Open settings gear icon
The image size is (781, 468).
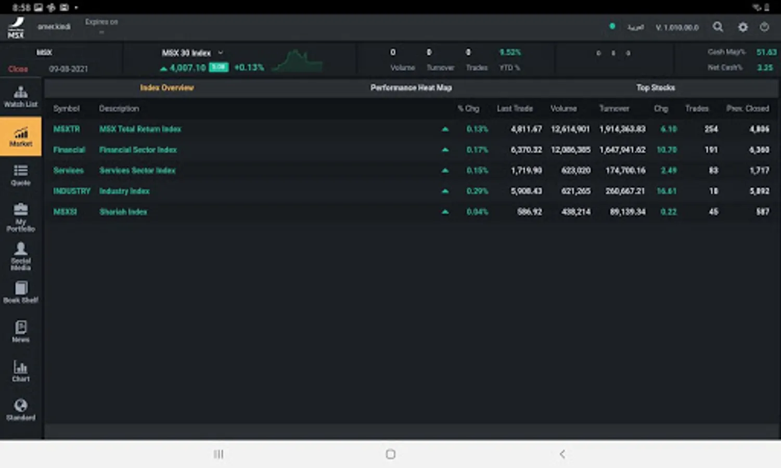(x=743, y=27)
